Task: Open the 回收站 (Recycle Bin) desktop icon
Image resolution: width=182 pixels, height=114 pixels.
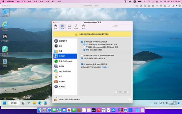Action: (x=5, y=63)
